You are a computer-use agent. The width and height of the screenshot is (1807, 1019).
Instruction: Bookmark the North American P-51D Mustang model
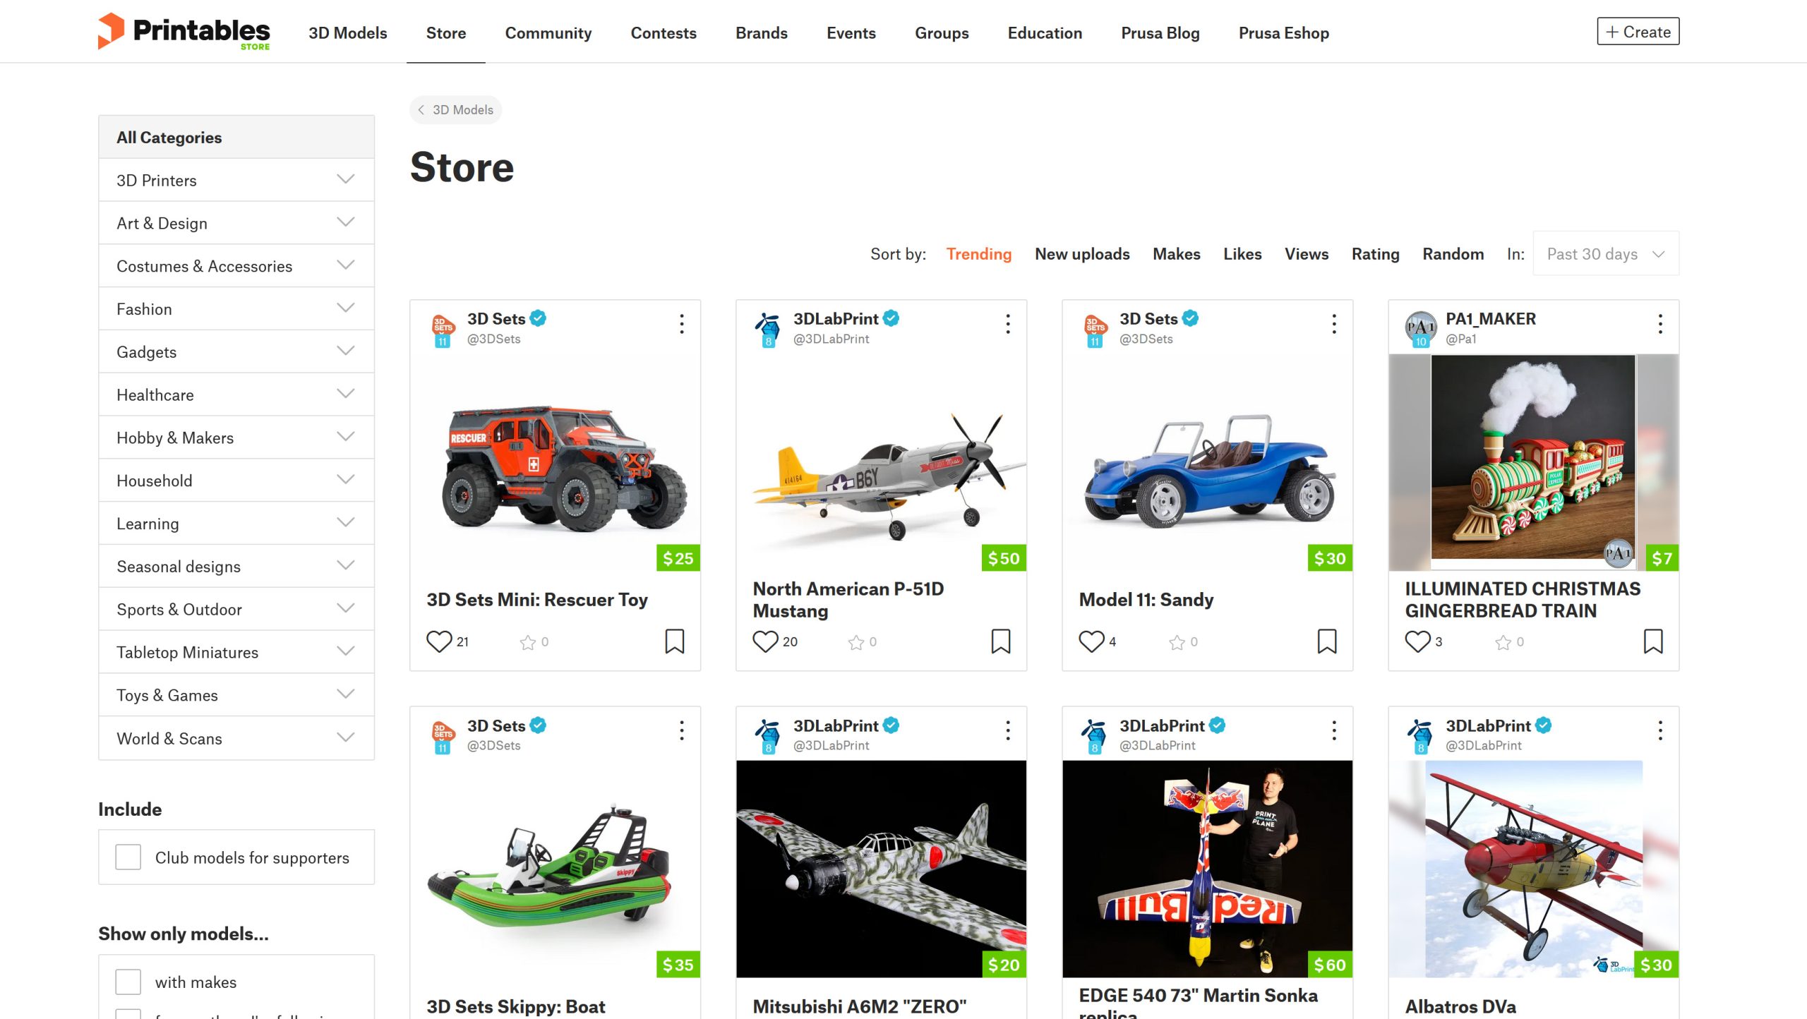point(1001,641)
